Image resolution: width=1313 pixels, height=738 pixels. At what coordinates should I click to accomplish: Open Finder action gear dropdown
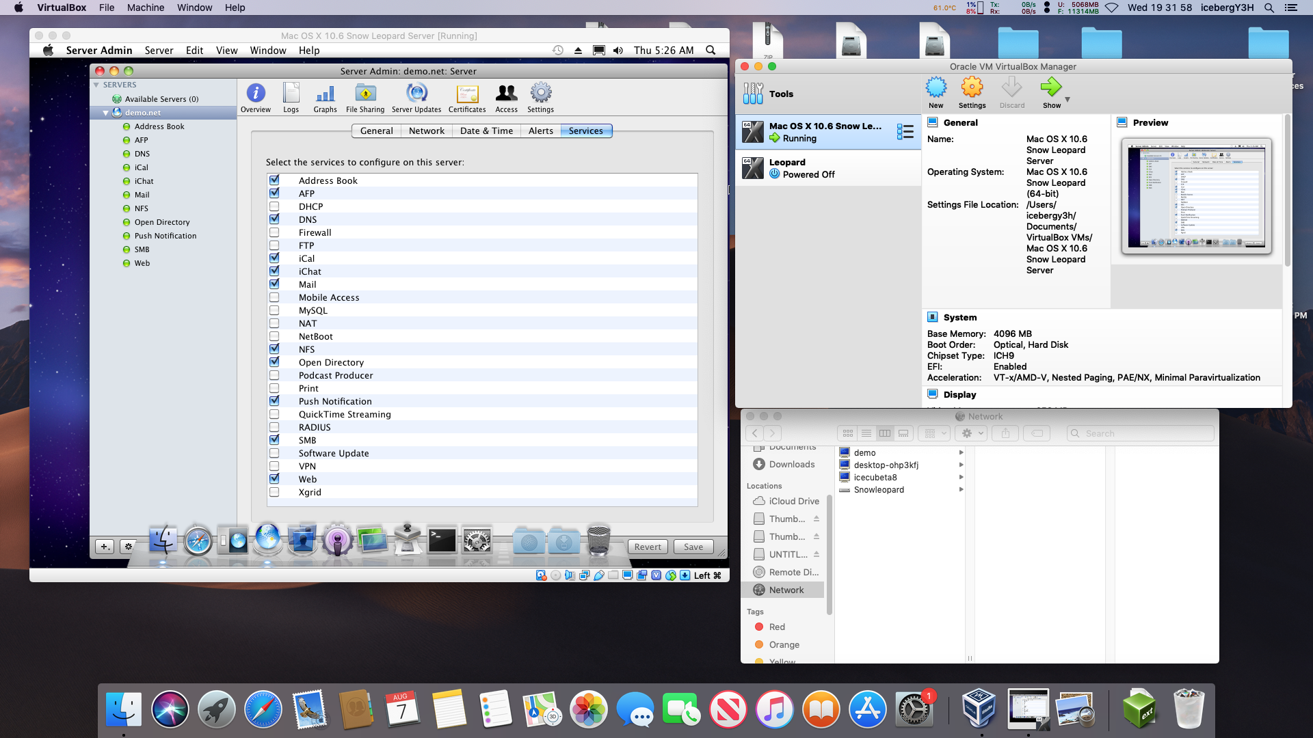[972, 433]
